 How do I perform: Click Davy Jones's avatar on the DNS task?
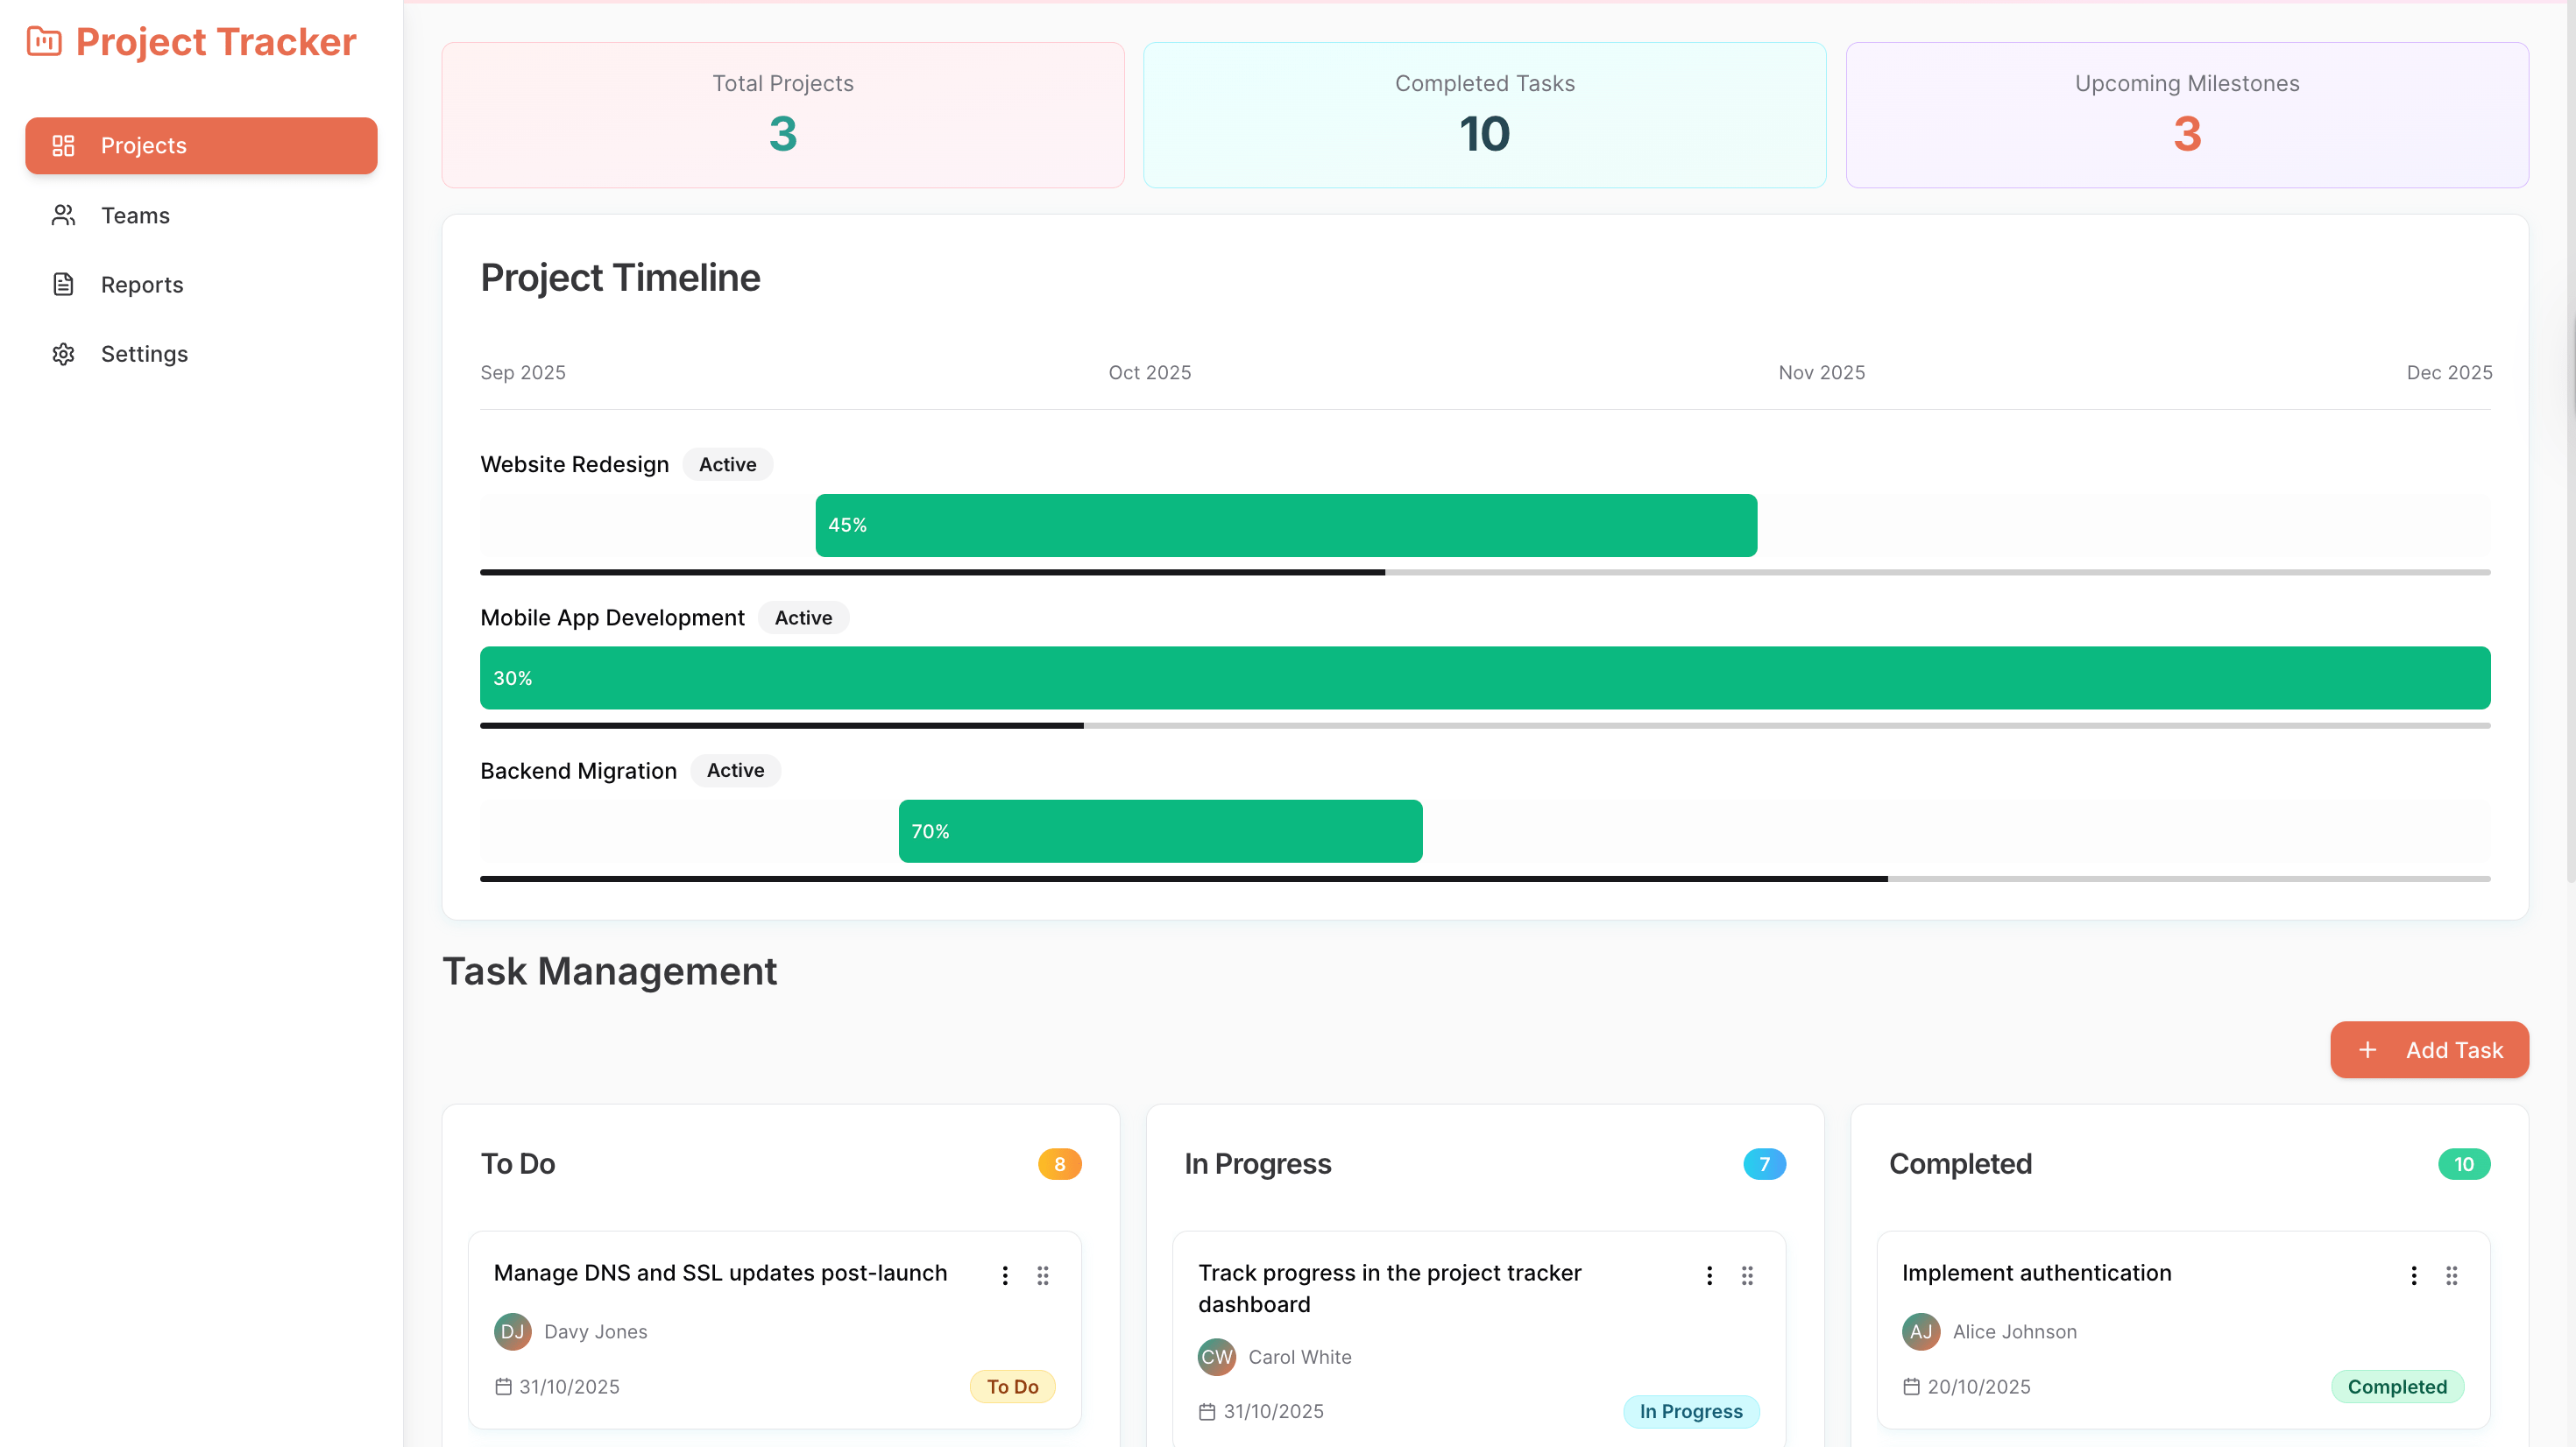(x=513, y=1331)
